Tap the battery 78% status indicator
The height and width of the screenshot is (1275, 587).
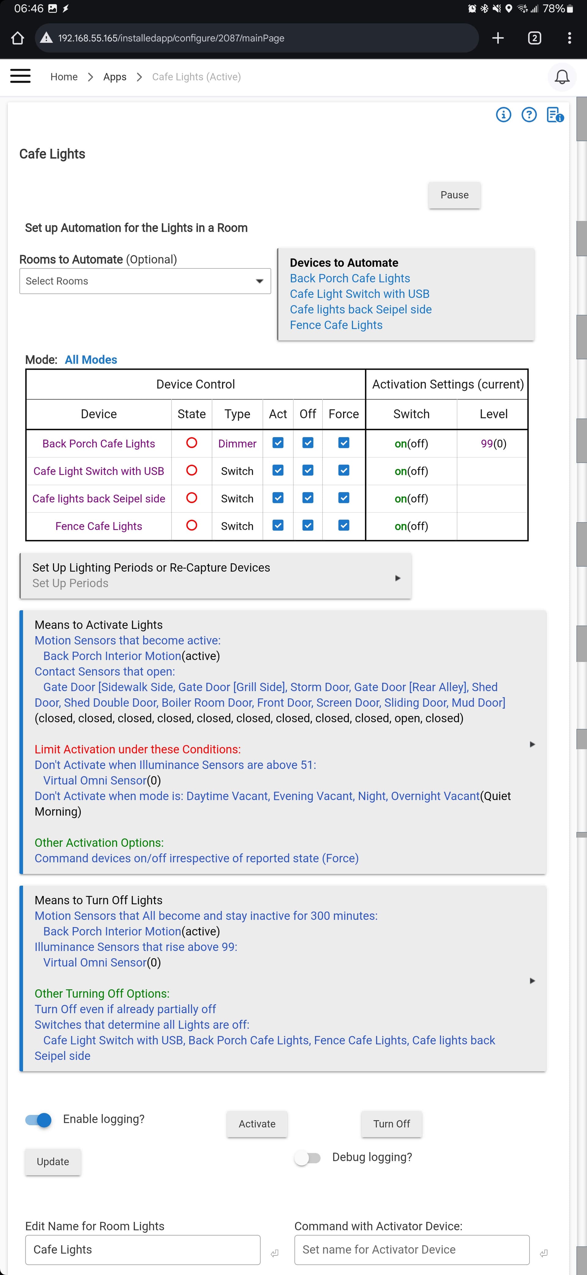tap(558, 8)
